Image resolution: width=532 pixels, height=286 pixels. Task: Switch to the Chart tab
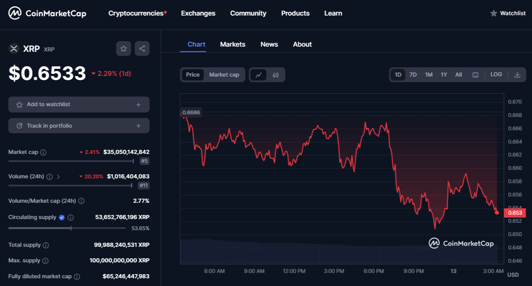coord(196,44)
